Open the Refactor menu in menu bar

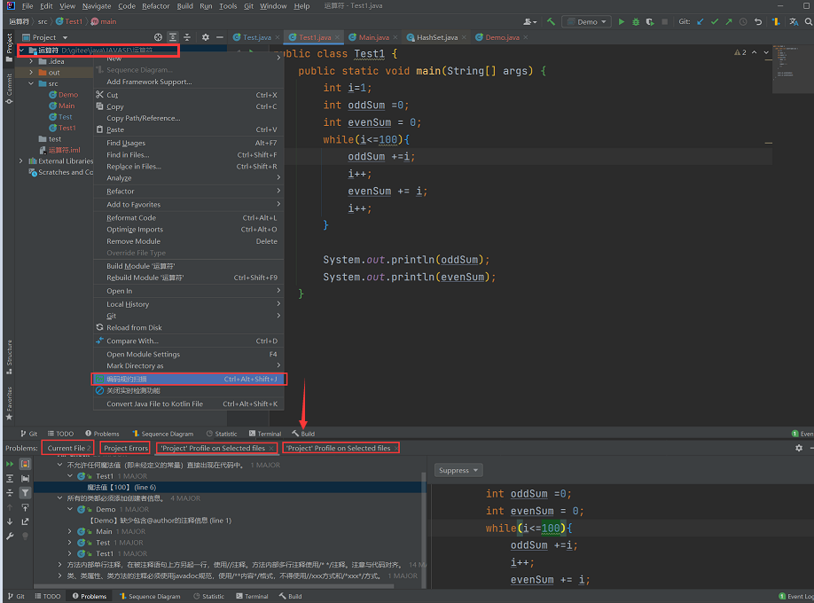(156, 6)
